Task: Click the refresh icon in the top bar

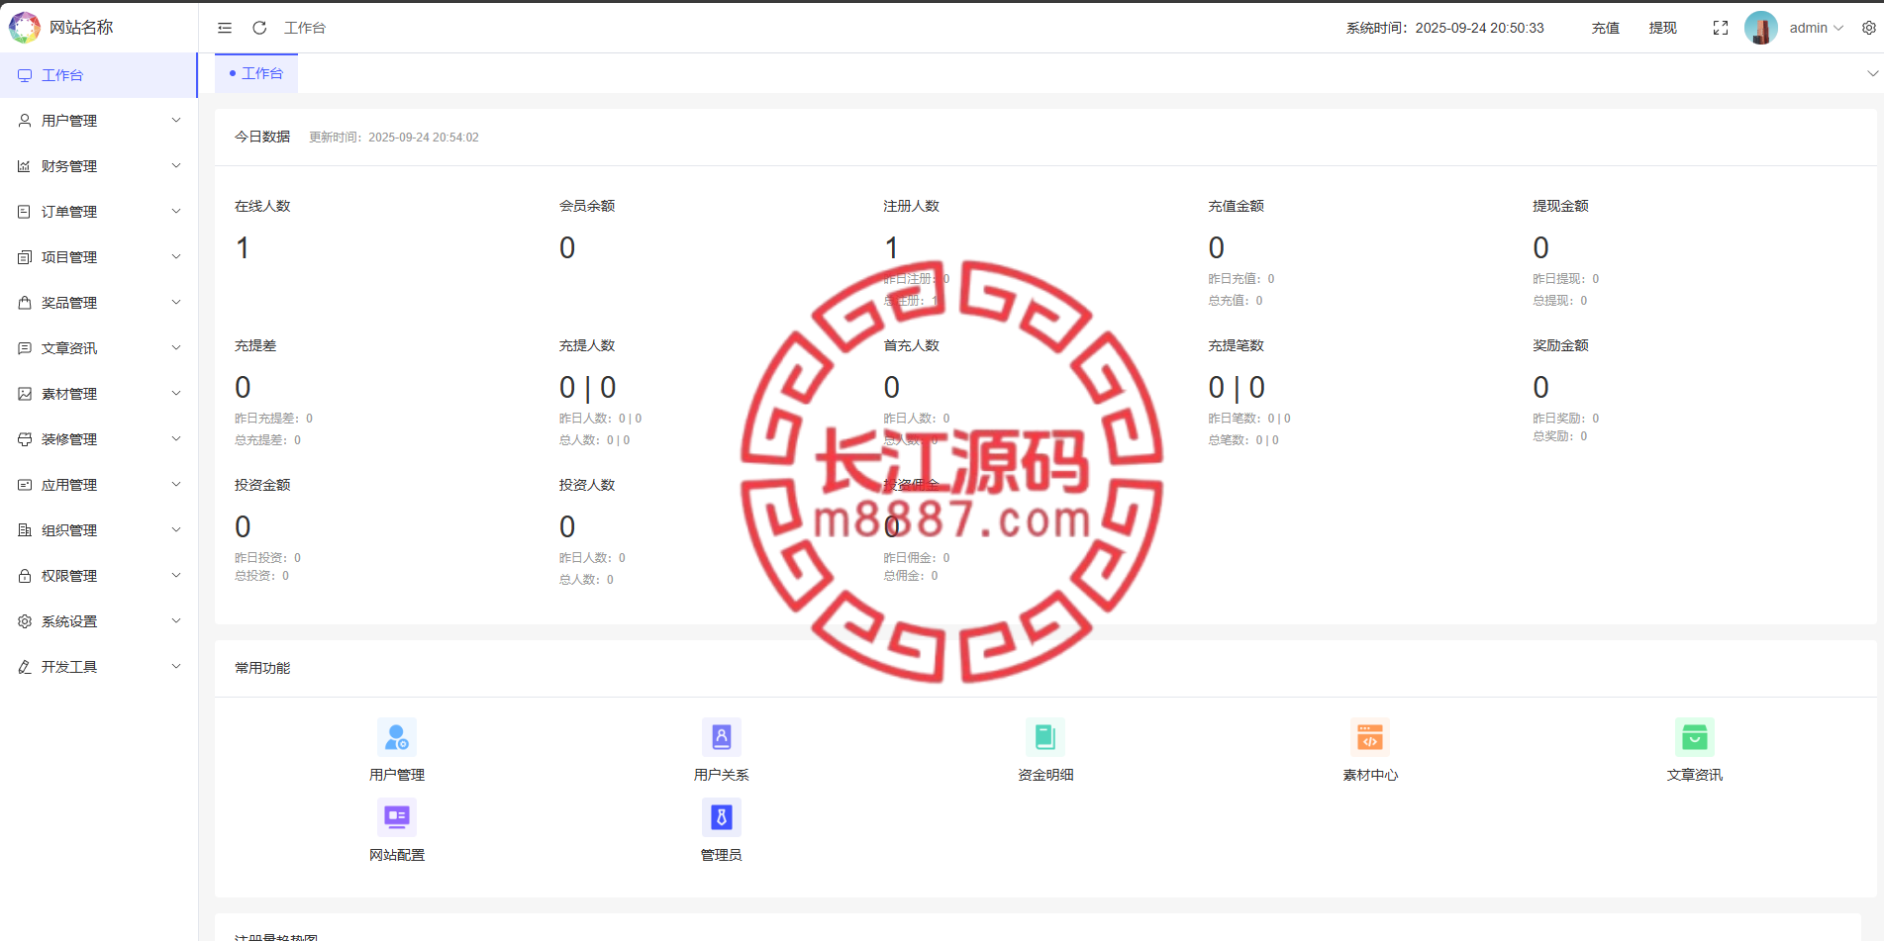Action: (259, 28)
